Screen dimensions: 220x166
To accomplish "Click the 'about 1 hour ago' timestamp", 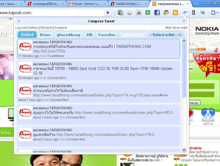I will pyautogui.click(x=30, y=100).
